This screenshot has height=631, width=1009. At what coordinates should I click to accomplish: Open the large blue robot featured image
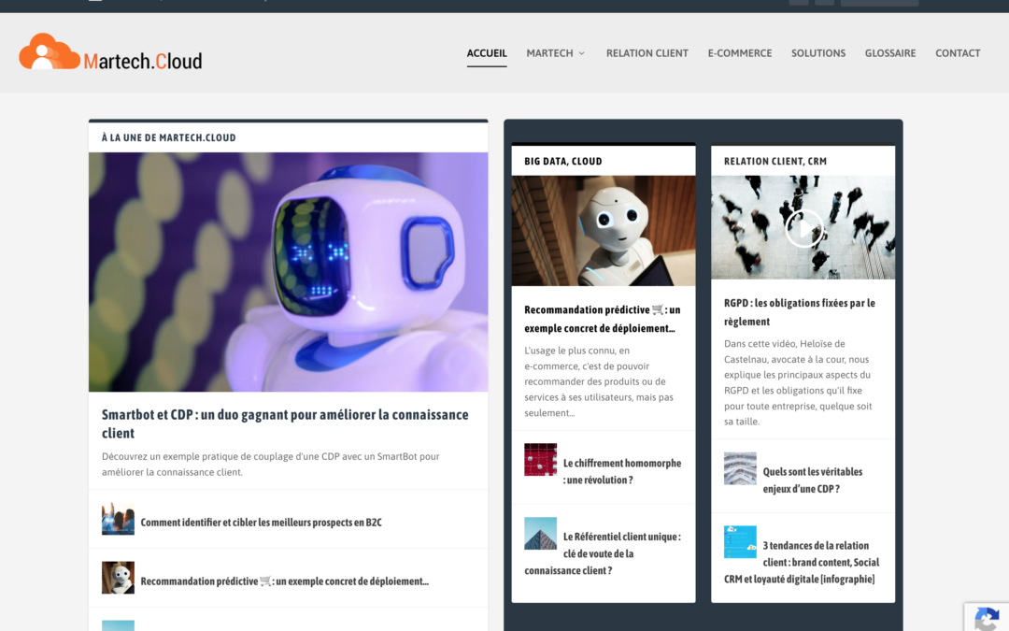tap(289, 272)
